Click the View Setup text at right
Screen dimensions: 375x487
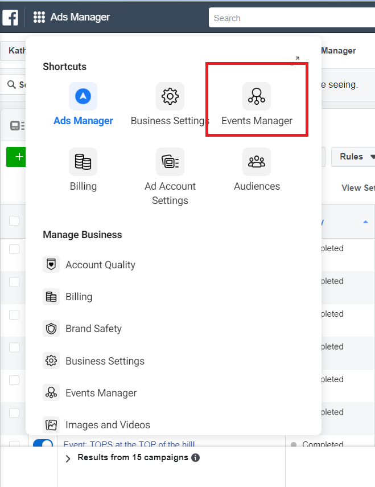(x=358, y=187)
